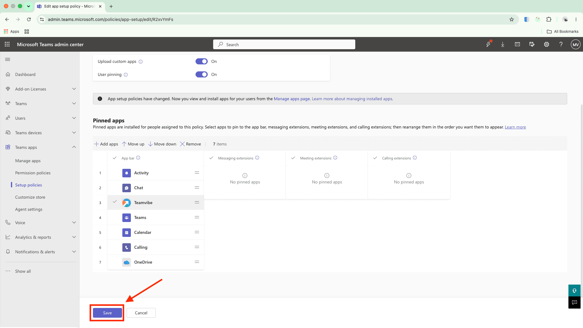This screenshot has height=328, width=583.
Task: Click the OneDrive app icon
Action: [x=127, y=262]
